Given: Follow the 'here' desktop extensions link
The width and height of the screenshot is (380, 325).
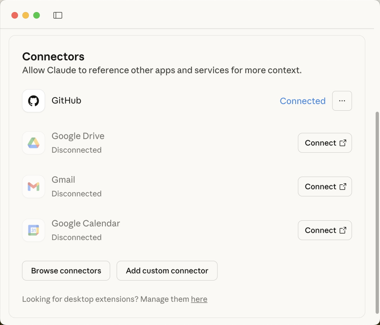Looking at the screenshot, I should [x=199, y=299].
